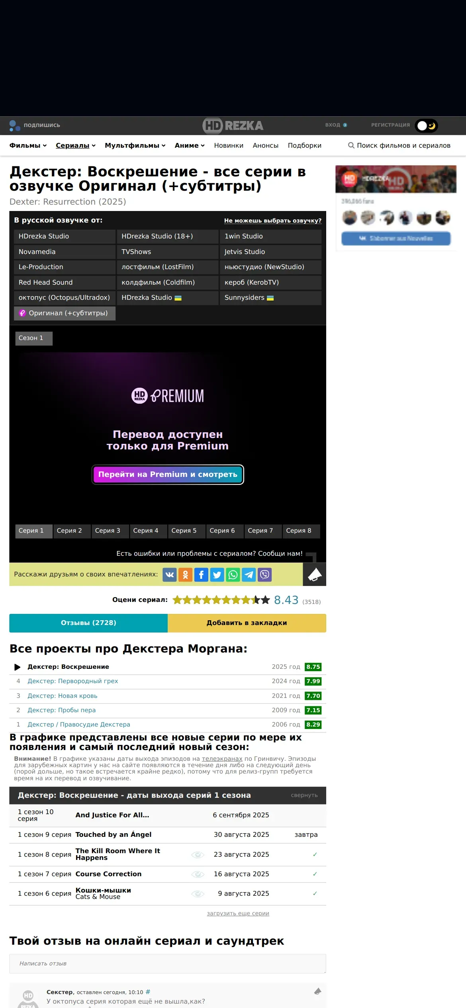Open the Подпишись subscribe icon
The image size is (466, 1008).
tap(15, 125)
